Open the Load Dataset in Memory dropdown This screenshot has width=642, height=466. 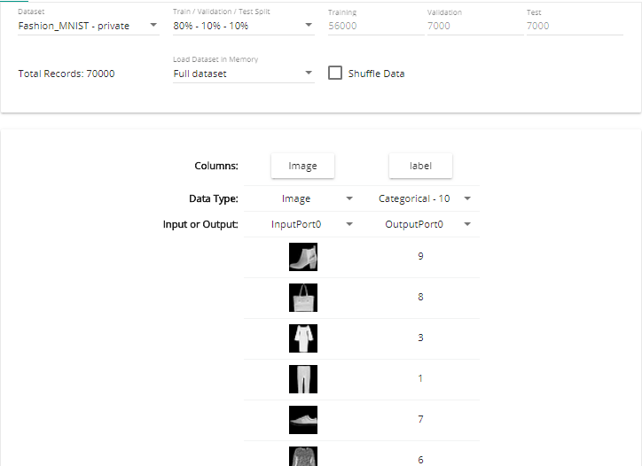pyautogui.click(x=244, y=74)
